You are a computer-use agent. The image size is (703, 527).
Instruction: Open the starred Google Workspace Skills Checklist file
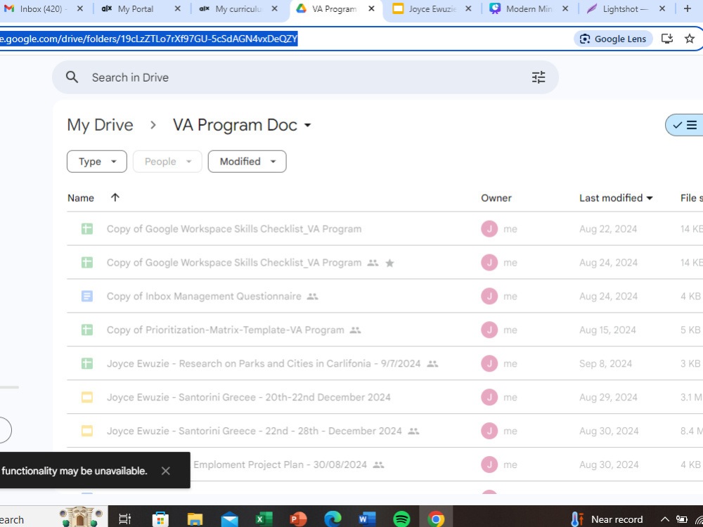(234, 263)
